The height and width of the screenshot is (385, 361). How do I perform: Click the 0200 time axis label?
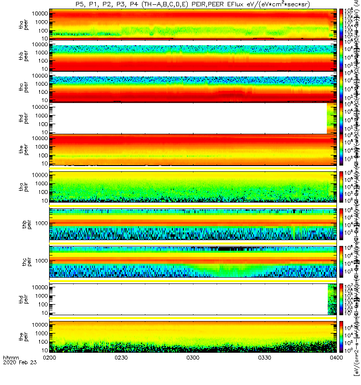click(50, 358)
